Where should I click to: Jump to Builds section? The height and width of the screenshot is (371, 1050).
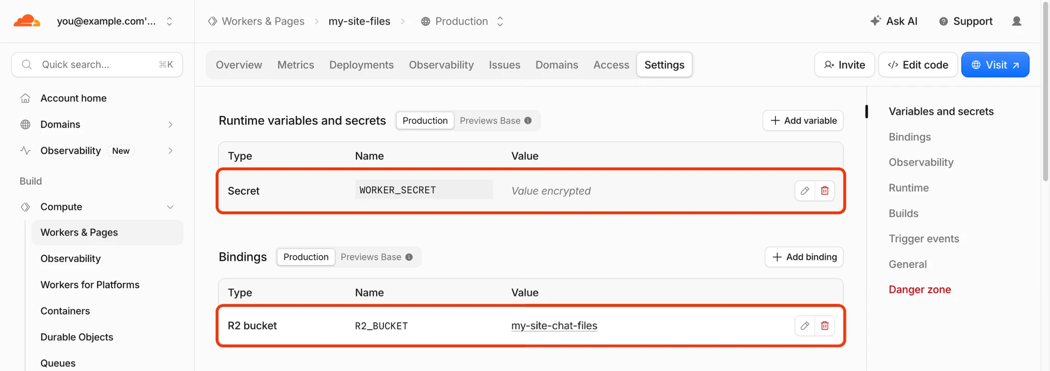pyautogui.click(x=904, y=214)
